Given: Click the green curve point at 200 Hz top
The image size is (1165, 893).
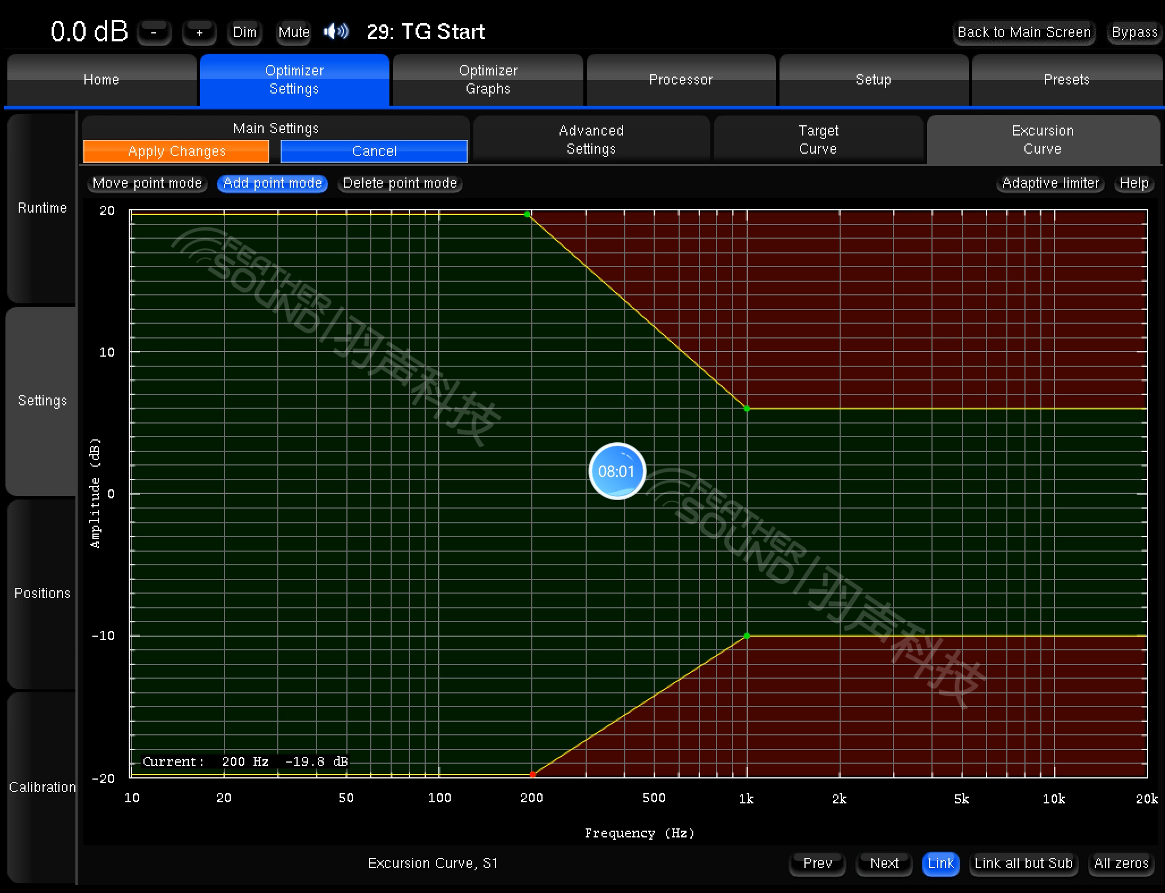Looking at the screenshot, I should pos(527,214).
